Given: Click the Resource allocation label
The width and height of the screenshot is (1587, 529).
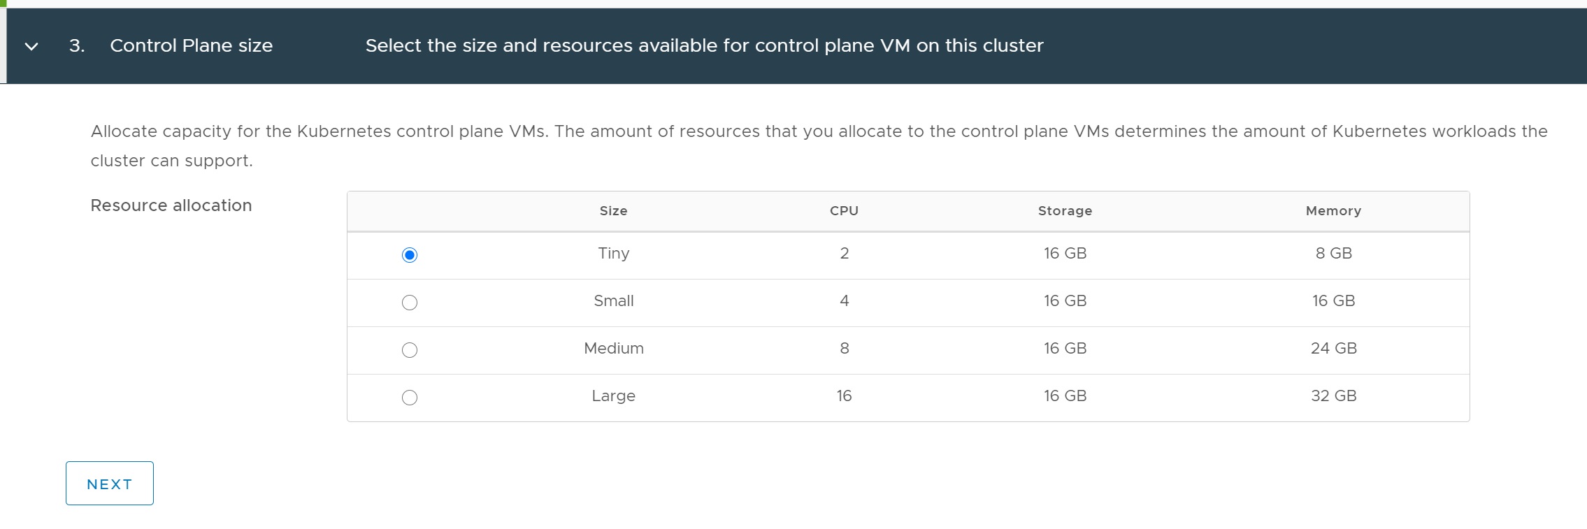Looking at the screenshot, I should (171, 205).
